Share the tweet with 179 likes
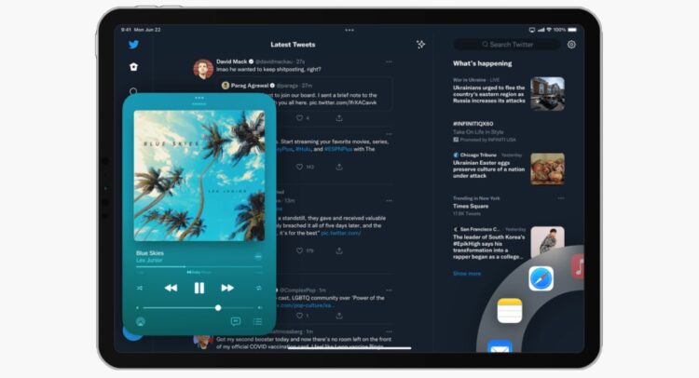The image size is (699, 378). tap(339, 250)
